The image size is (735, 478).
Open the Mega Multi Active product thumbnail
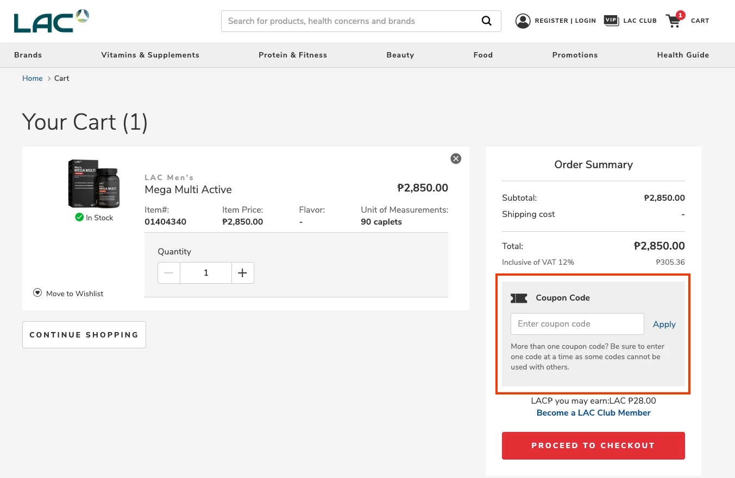click(94, 183)
